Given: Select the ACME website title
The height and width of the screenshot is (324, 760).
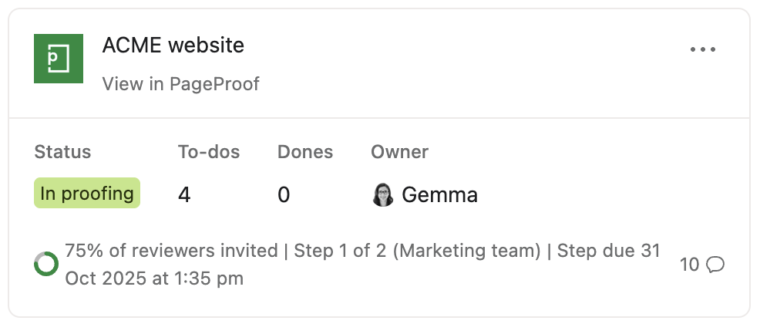Looking at the screenshot, I should pos(173,46).
